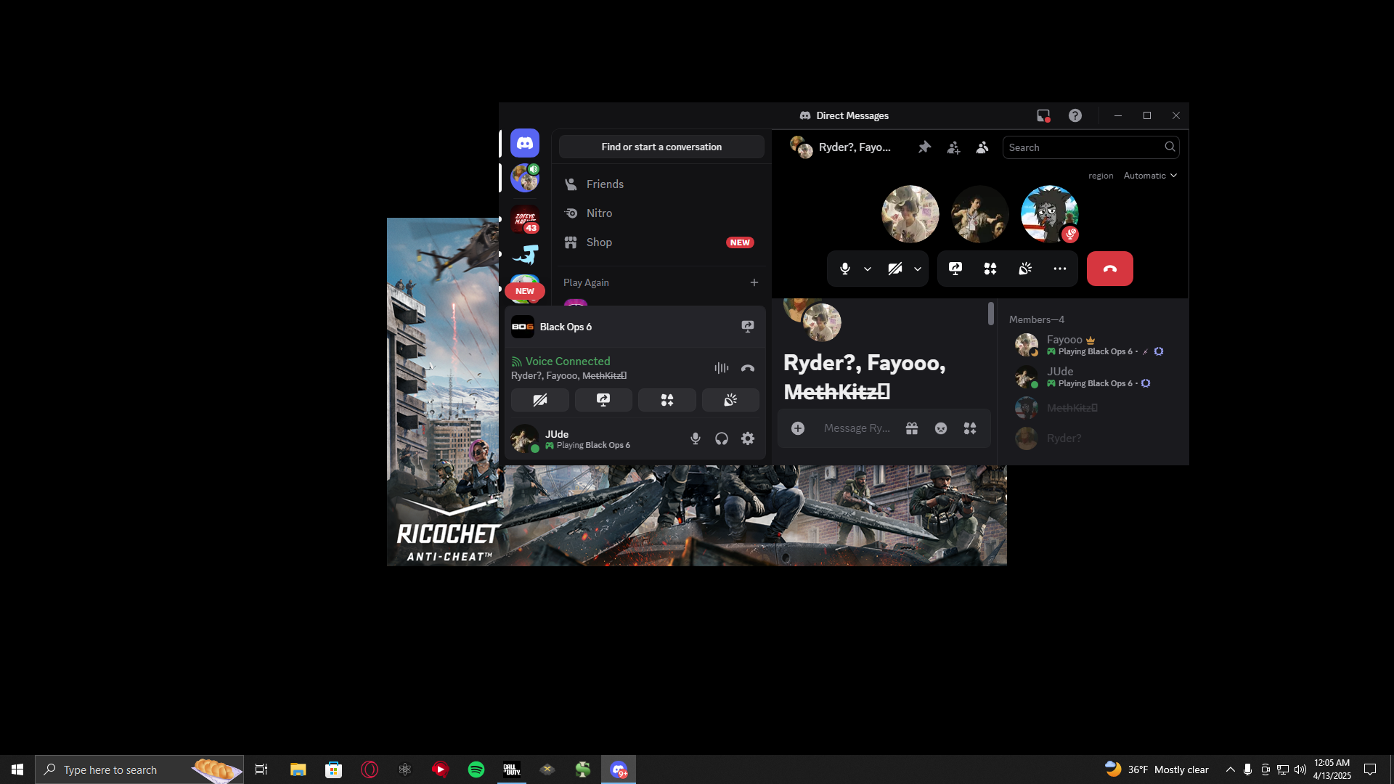Attach file plus button in message bar
The width and height of the screenshot is (1394, 784).
pos(798,428)
